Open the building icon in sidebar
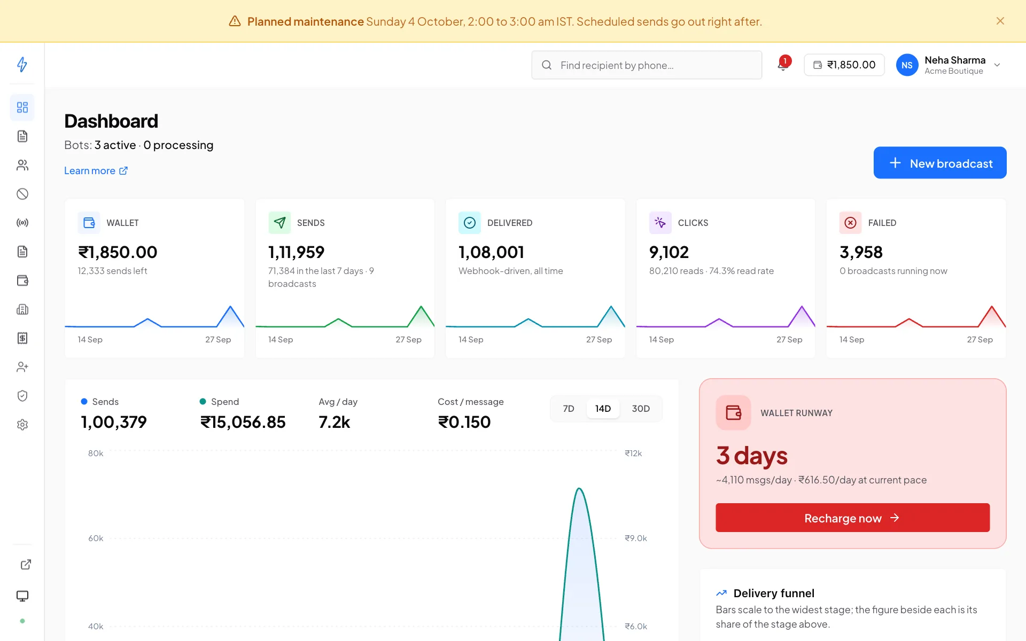 [x=22, y=309]
